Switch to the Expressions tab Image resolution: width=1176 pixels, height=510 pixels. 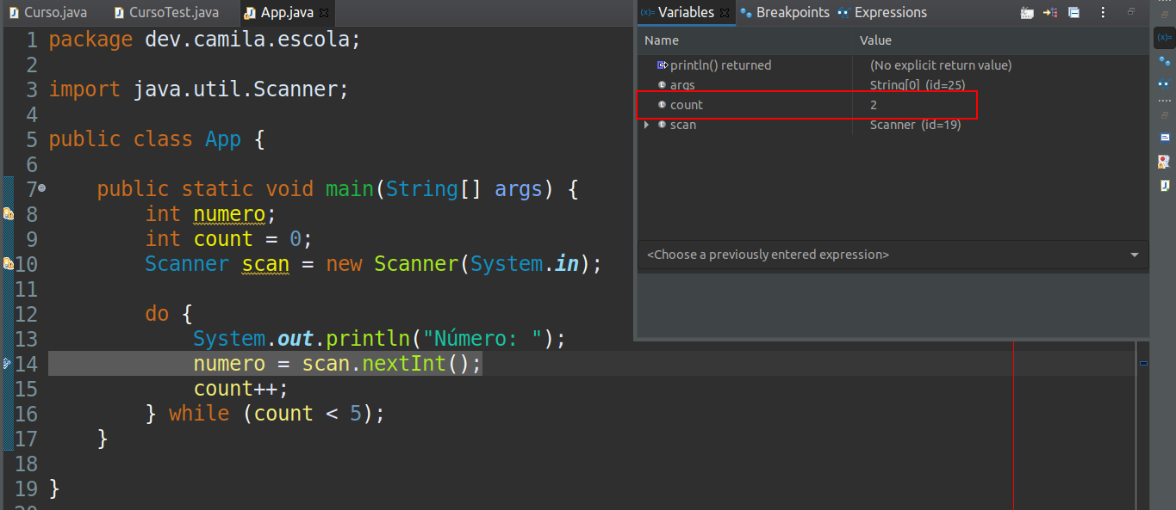881,13
